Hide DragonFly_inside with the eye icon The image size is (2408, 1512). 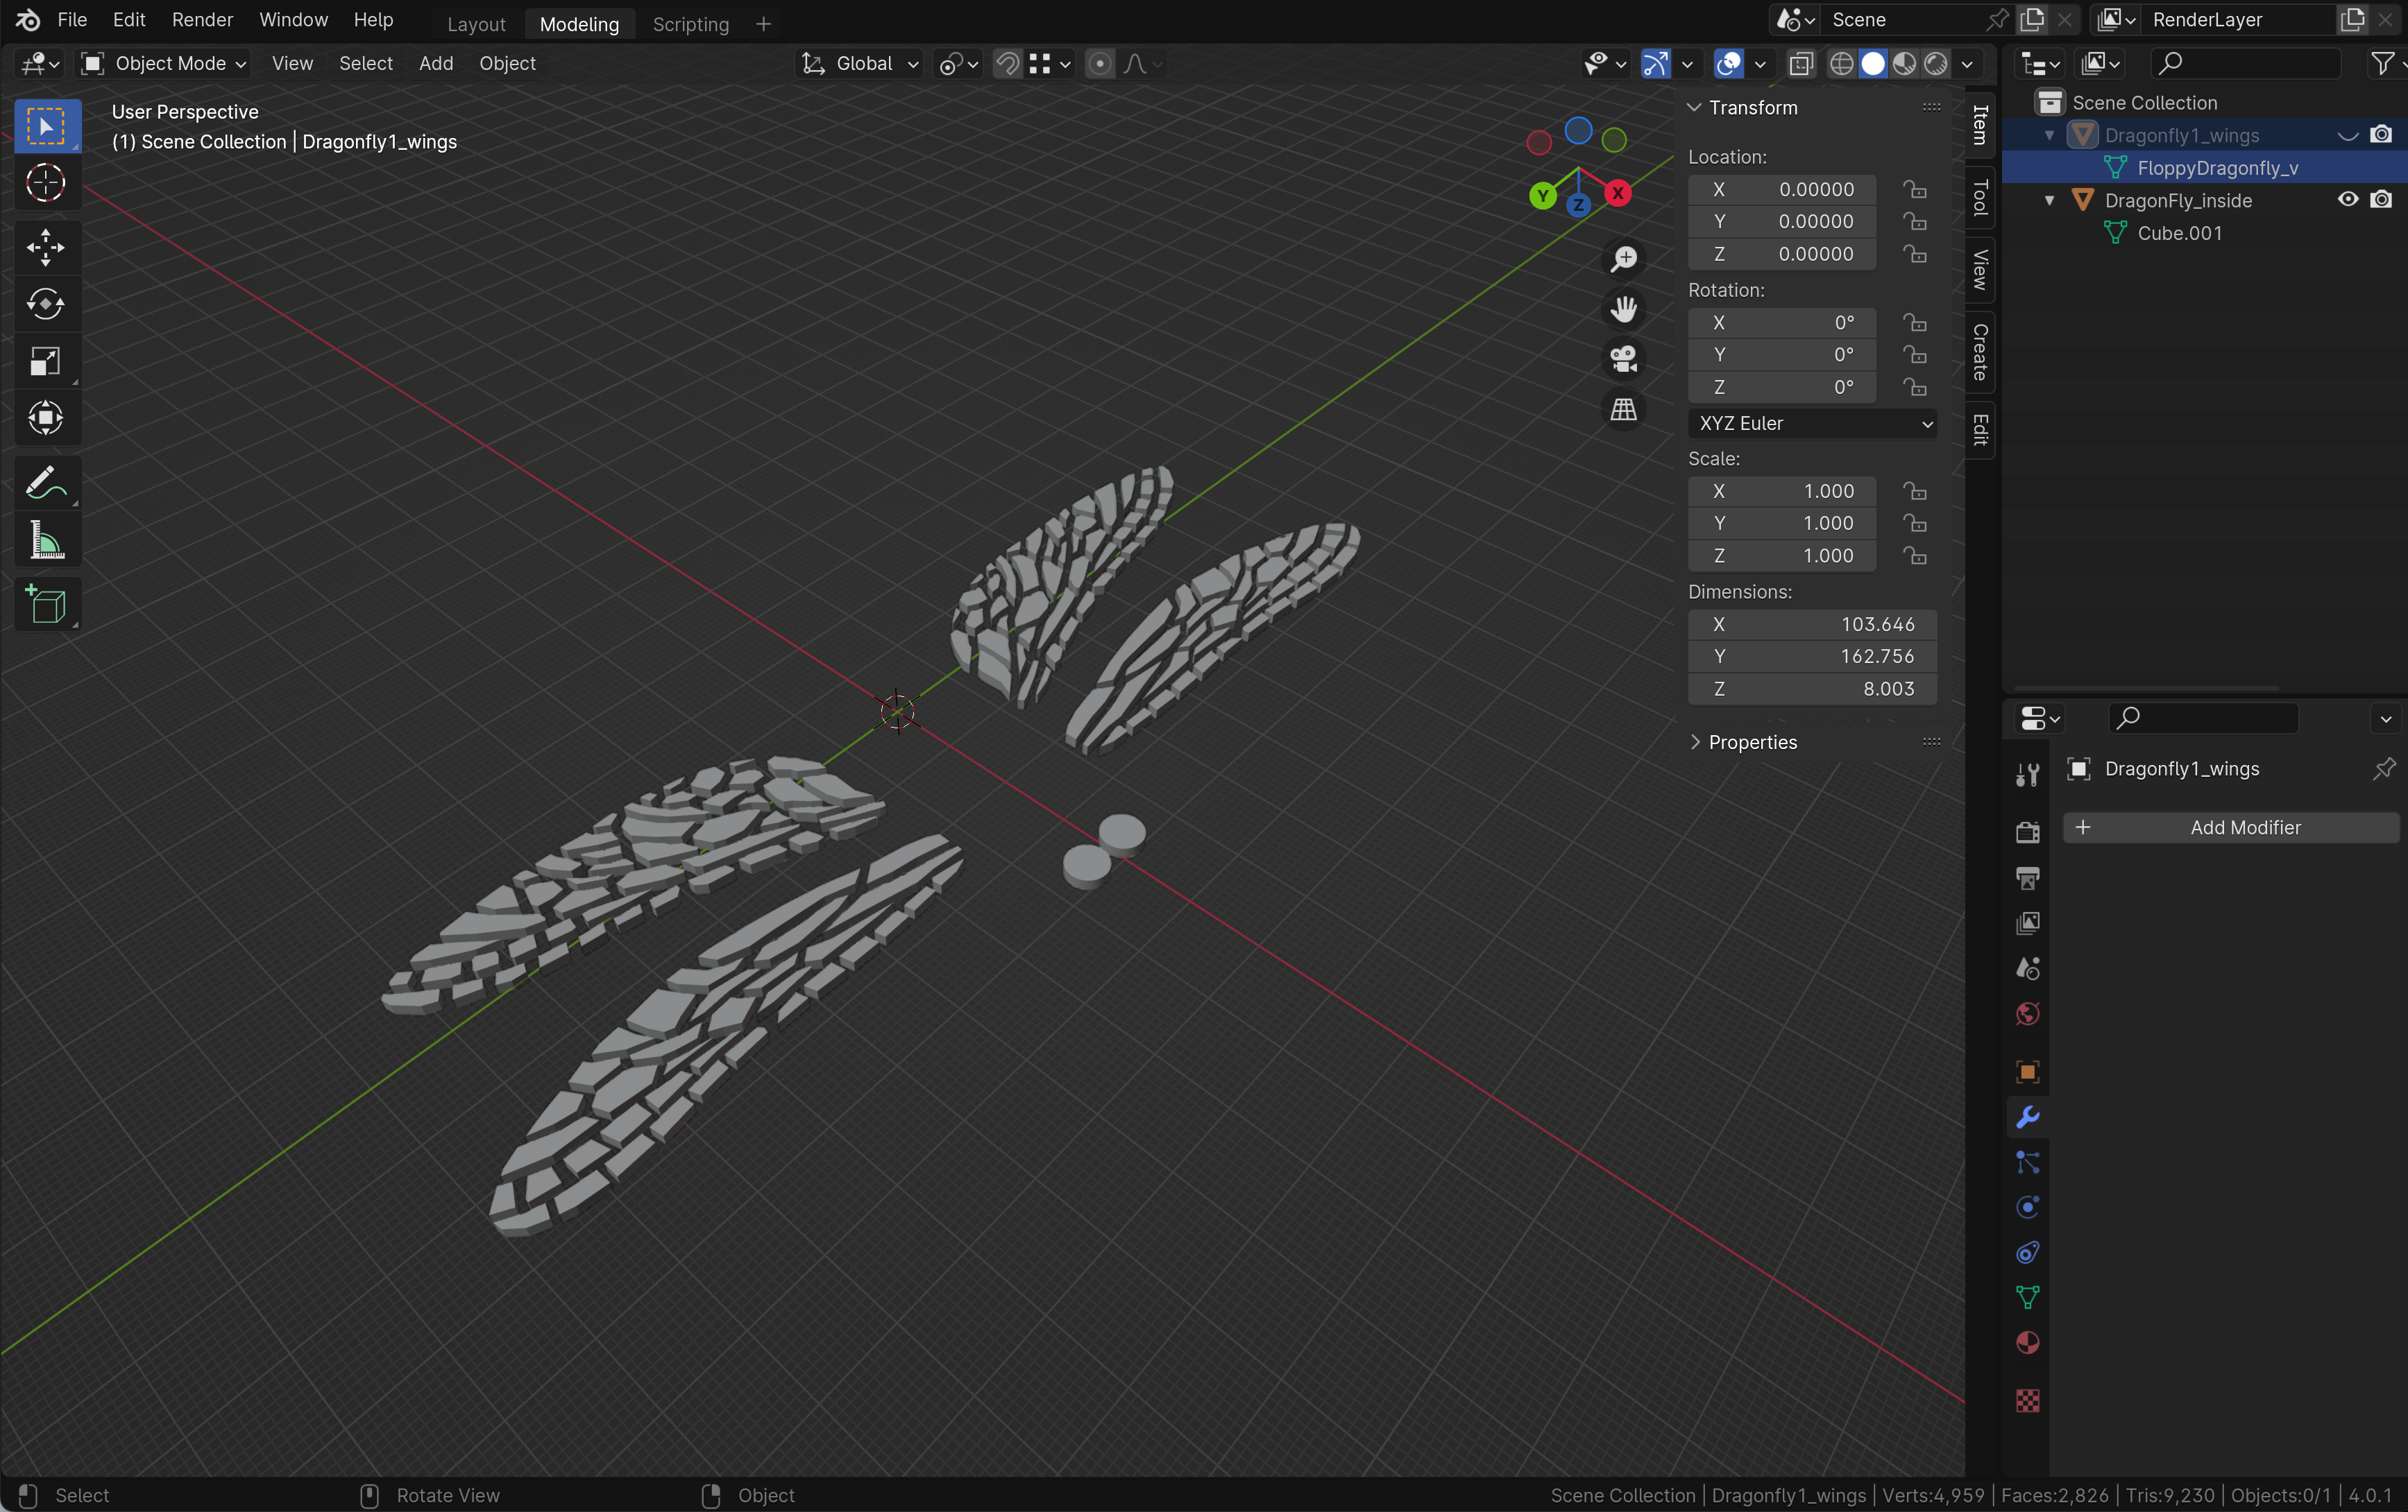point(2347,200)
